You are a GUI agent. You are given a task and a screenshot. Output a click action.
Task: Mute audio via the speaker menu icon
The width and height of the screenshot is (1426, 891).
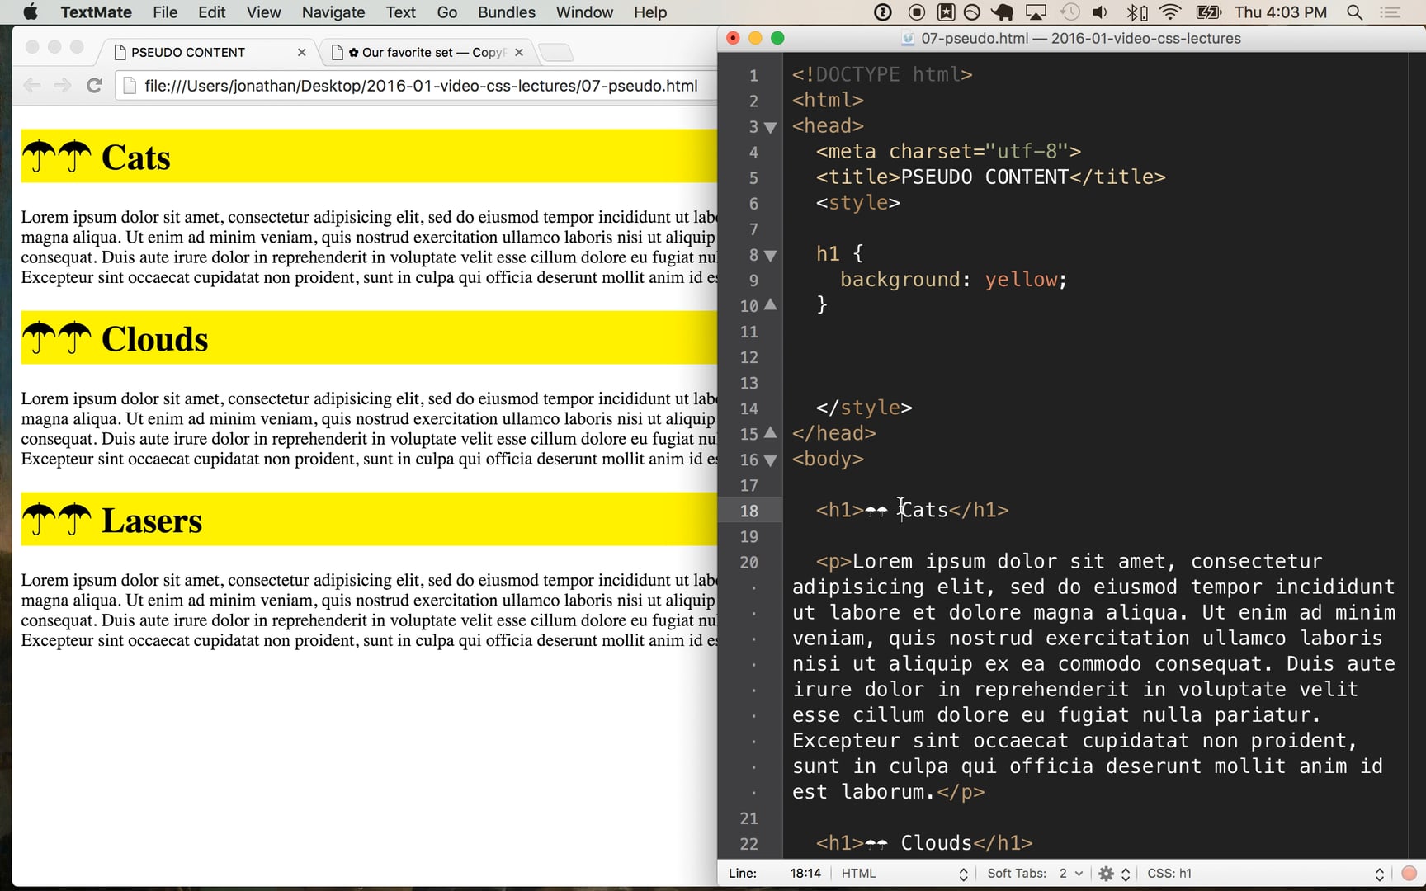point(1099,12)
